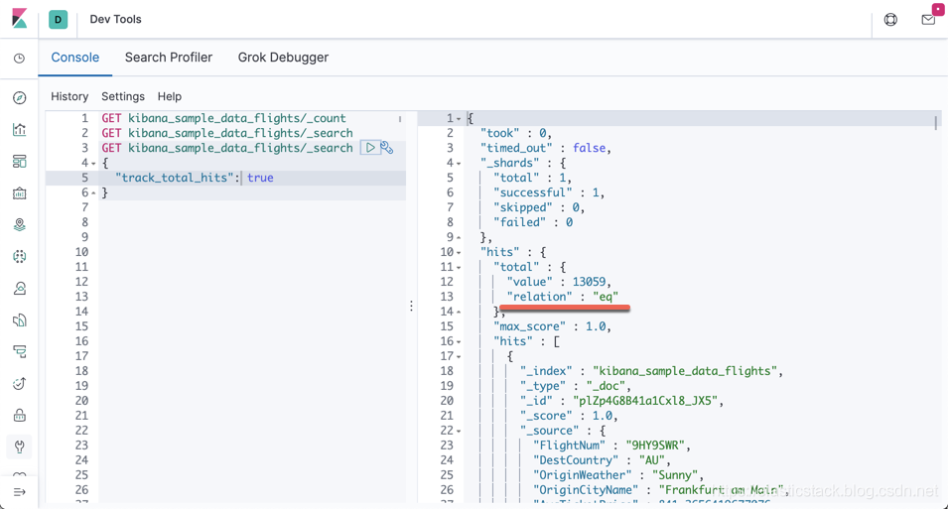
Task: Click the "took" : 0 line
Action: (516, 133)
